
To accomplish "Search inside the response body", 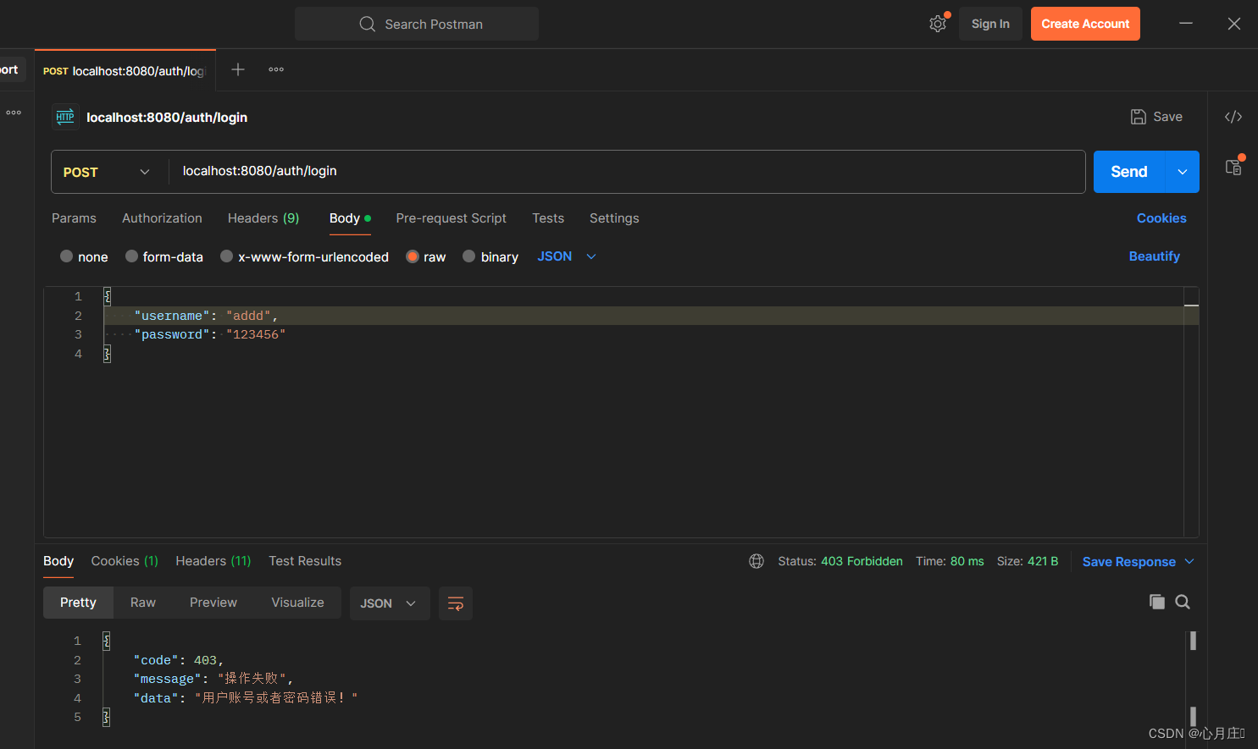I will coord(1183,602).
